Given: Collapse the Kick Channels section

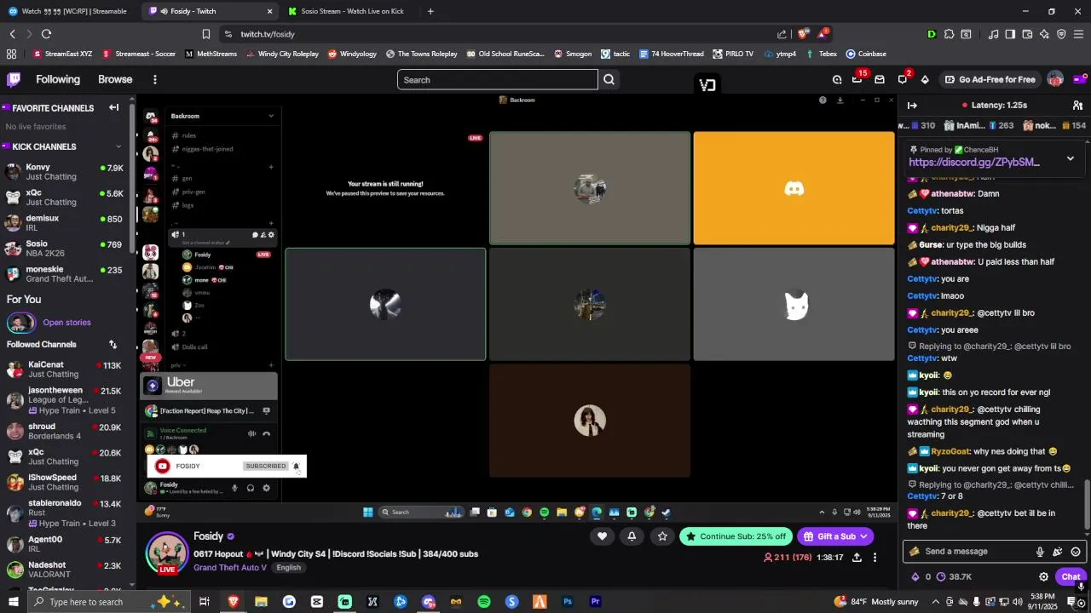Looking at the screenshot, I should [118, 146].
